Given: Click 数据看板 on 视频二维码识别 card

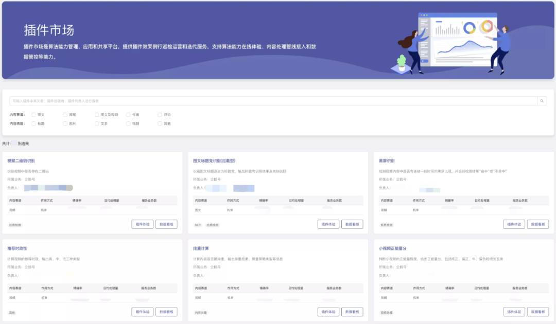Looking at the screenshot, I should [166, 224].
